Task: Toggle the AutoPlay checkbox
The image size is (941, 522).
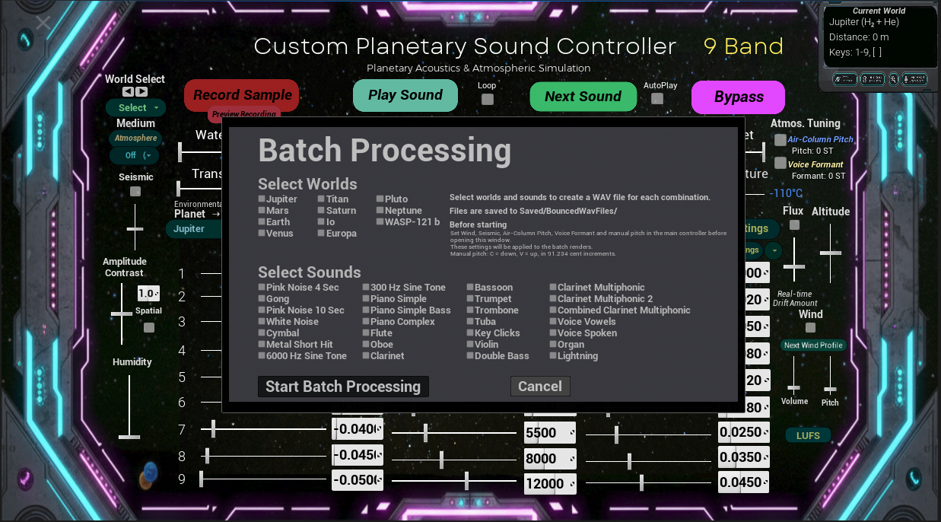Action: pyautogui.click(x=657, y=99)
